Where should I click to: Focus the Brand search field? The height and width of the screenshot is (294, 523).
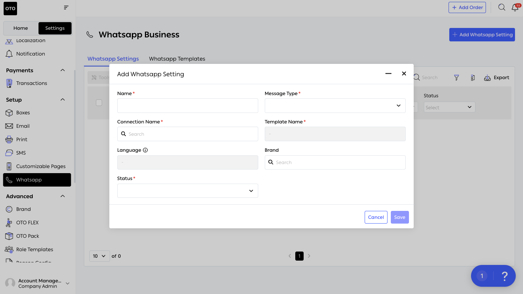point(335,162)
